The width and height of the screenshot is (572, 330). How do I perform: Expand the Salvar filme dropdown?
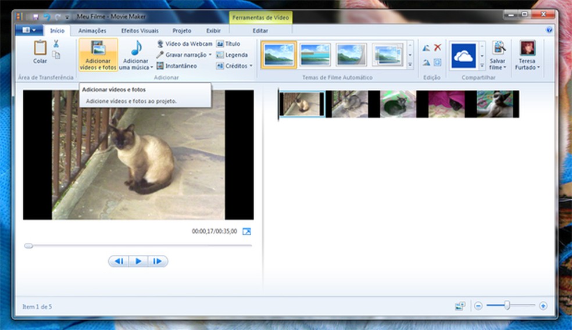(x=504, y=67)
